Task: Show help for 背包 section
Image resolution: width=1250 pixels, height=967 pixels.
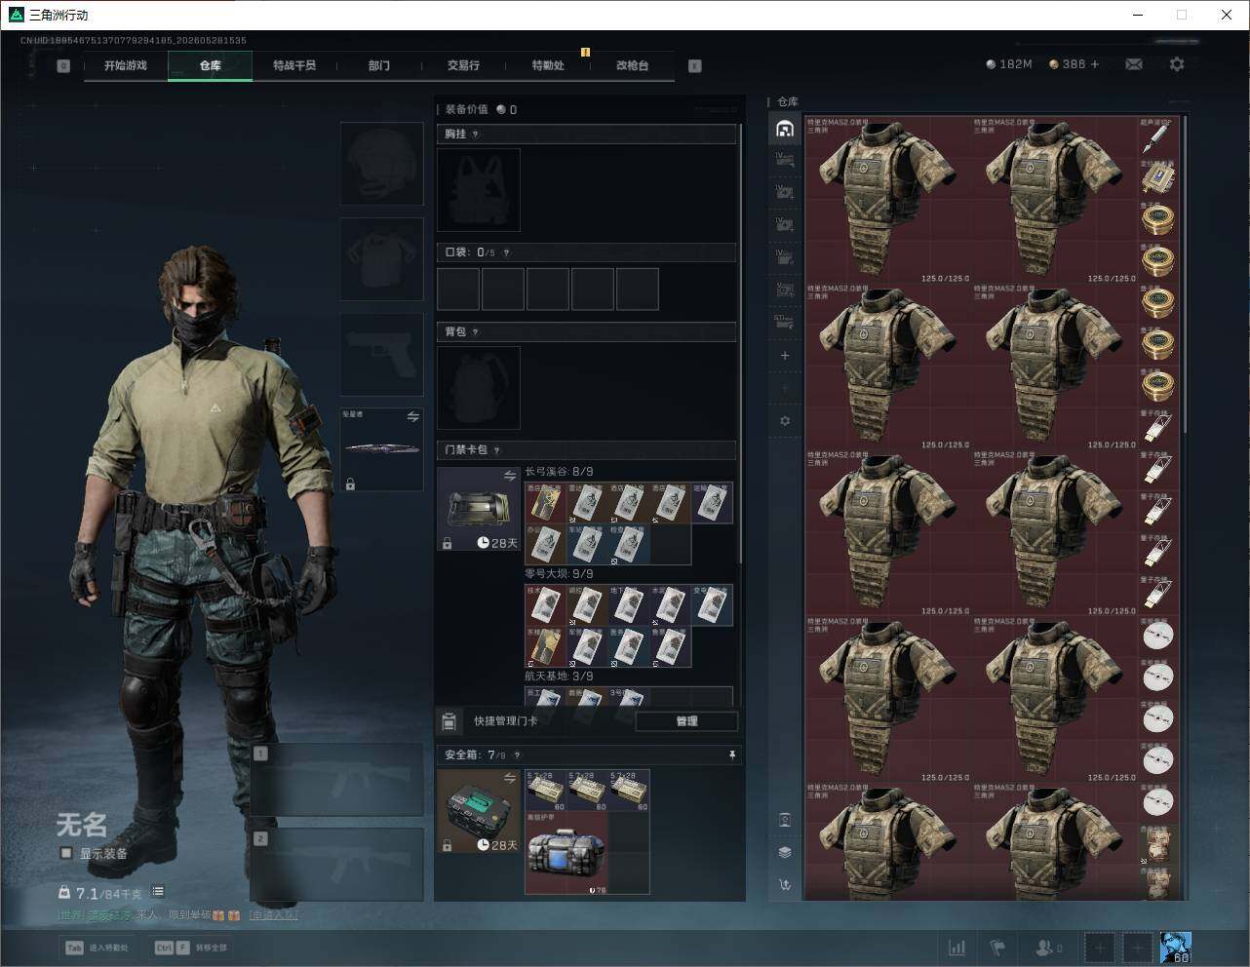Action: (x=475, y=332)
